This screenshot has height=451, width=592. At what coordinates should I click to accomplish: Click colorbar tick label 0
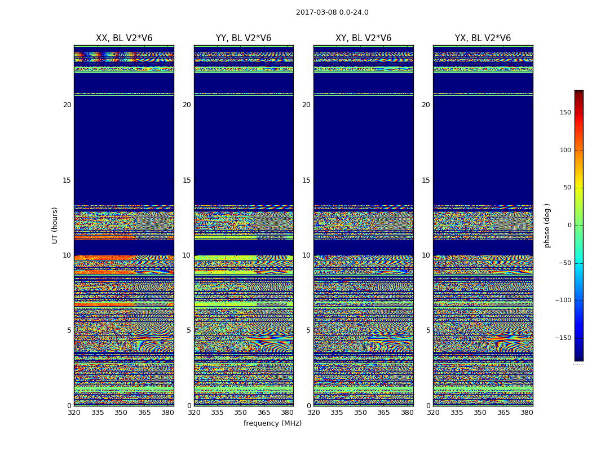click(x=569, y=225)
